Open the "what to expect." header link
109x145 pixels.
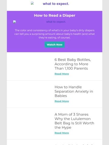click(56, 4)
